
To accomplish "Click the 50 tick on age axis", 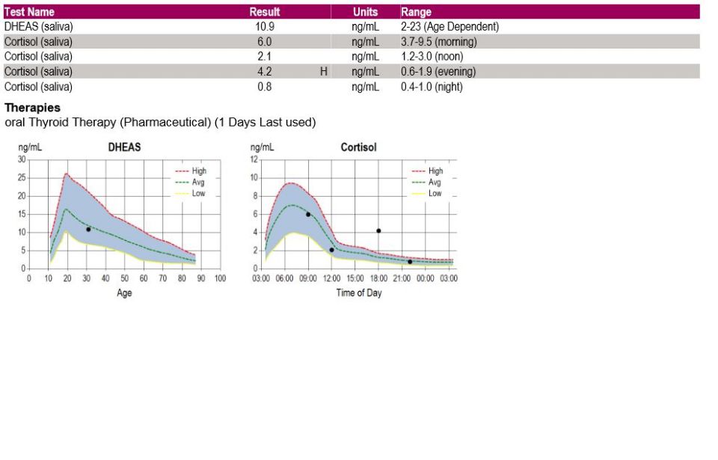I will click(125, 278).
